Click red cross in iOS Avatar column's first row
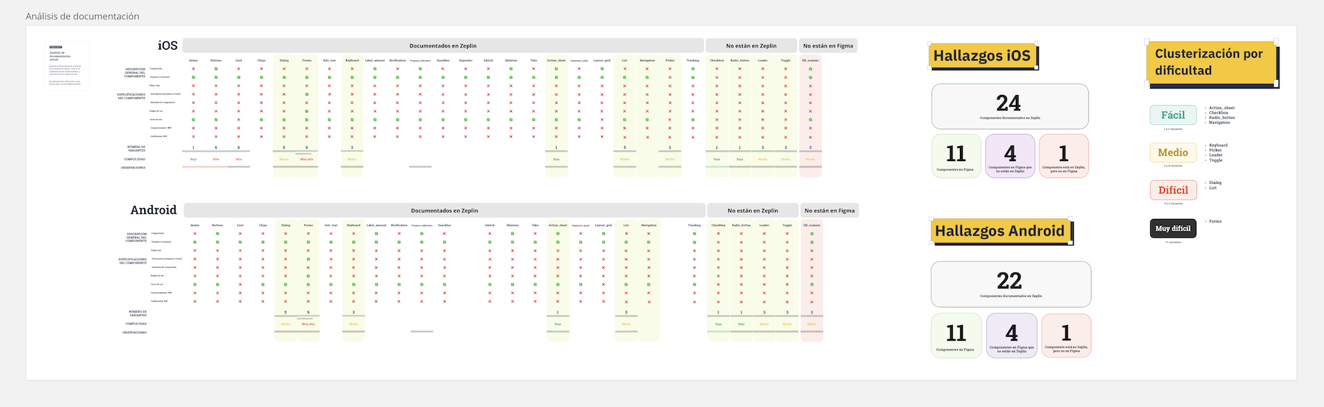Image resolution: width=1324 pixels, height=407 pixels. click(193, 69)
